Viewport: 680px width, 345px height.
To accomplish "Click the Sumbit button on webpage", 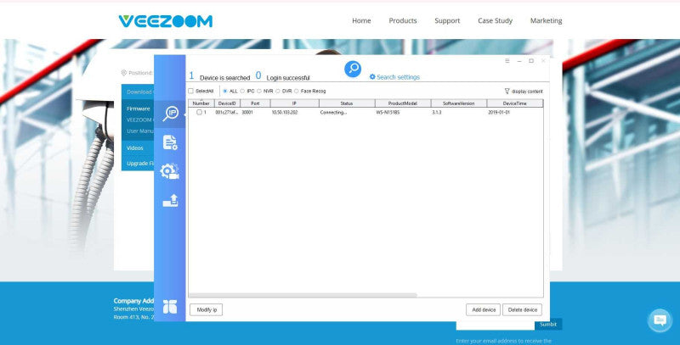I will click(x=548, y=325).
